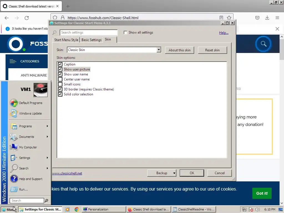Open Firefox downloads arrow icon

[267, 18]
